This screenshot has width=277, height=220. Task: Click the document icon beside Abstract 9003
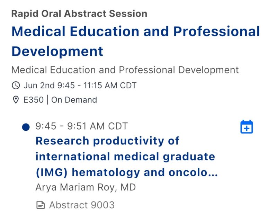point(41,205)
